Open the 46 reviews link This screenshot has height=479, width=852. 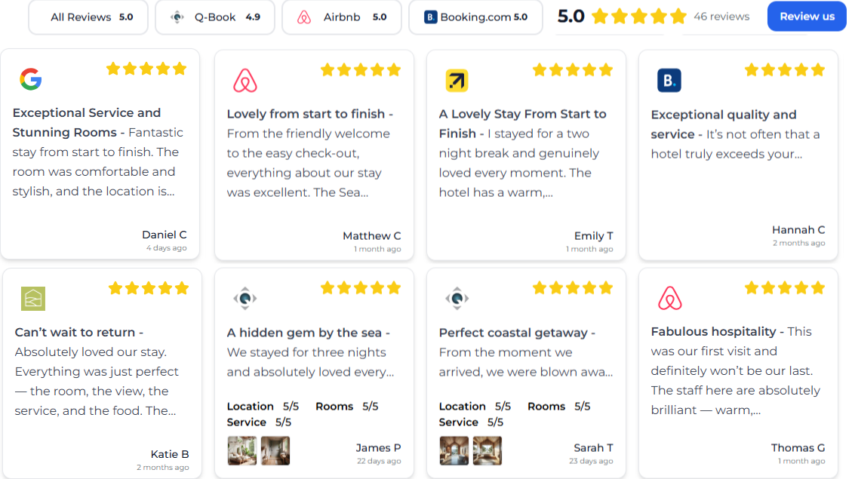[x=721, y=17]
